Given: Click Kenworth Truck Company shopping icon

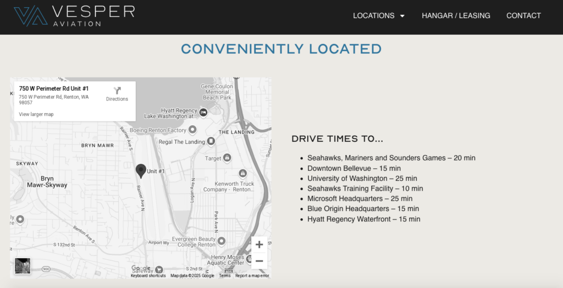Looking at the screenshot, I should 242,174.
